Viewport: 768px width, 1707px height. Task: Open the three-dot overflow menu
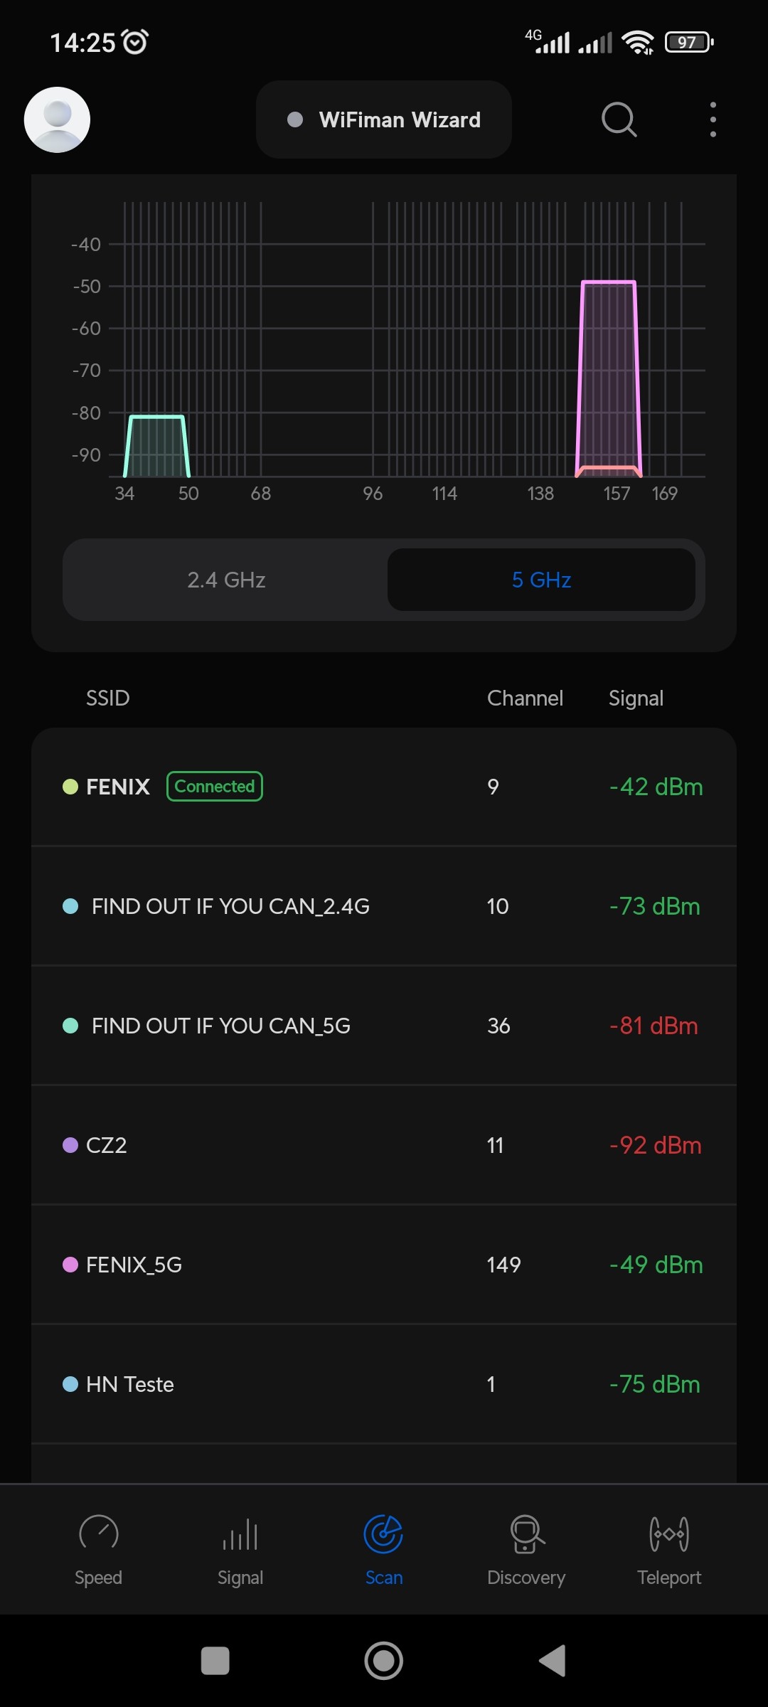[x=713, y=119]
